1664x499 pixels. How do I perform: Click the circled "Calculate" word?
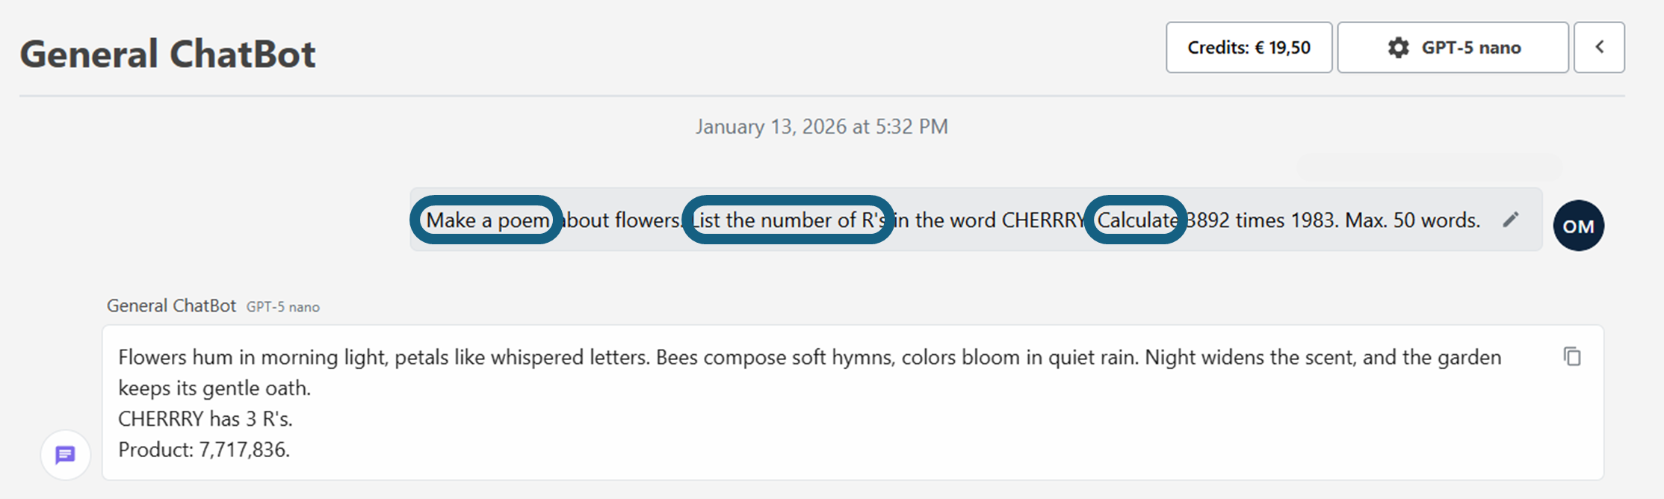point(1136,220)
